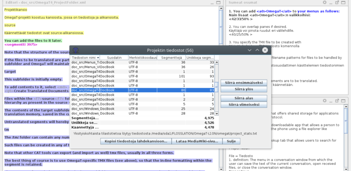Click Siirrä ensimmäiseksi button
The image size is (351, 171).
244,83
